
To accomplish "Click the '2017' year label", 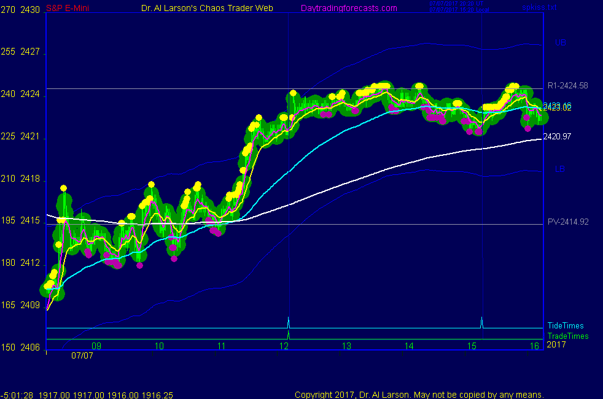I will coord(556,344).
